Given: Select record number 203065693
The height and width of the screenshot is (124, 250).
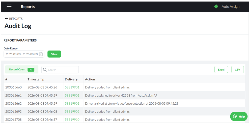Looking at the screenshot, I should pos(13,112).
